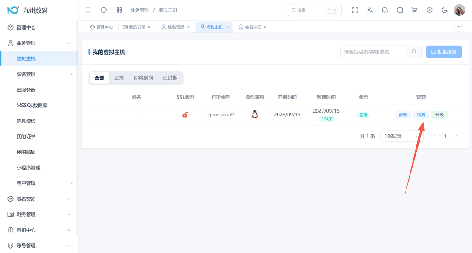Select the 即将到期 filter tab
The height and width of the screenshot is (253, 472).
143,78
